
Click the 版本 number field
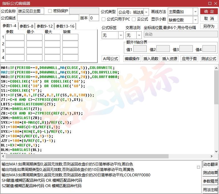coord(94,18)
